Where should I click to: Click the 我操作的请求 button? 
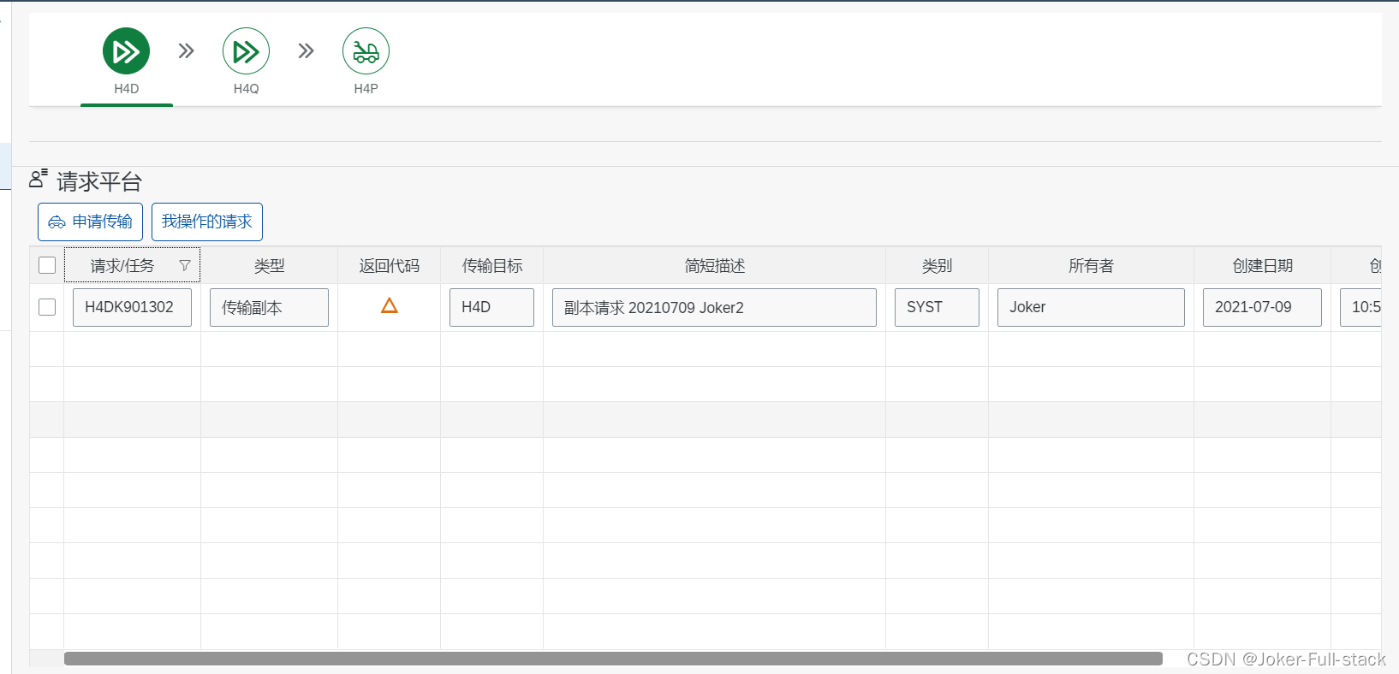coord(207,222)
